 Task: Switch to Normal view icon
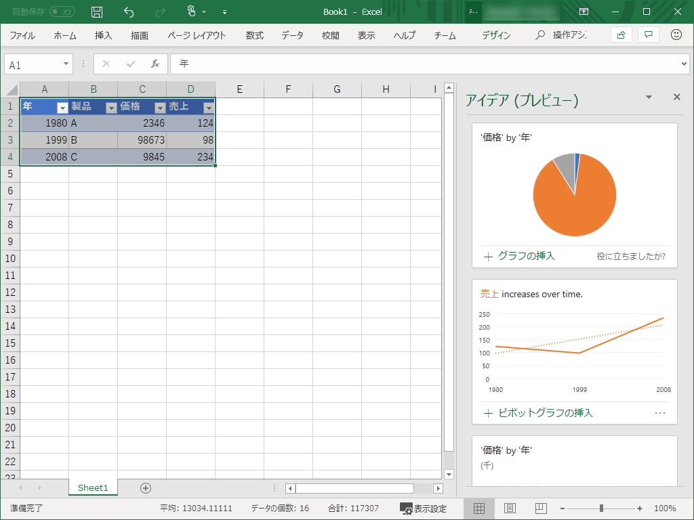479,508
